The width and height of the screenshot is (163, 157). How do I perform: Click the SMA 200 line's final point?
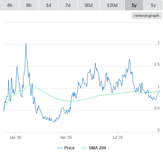(x=159, y=91)
